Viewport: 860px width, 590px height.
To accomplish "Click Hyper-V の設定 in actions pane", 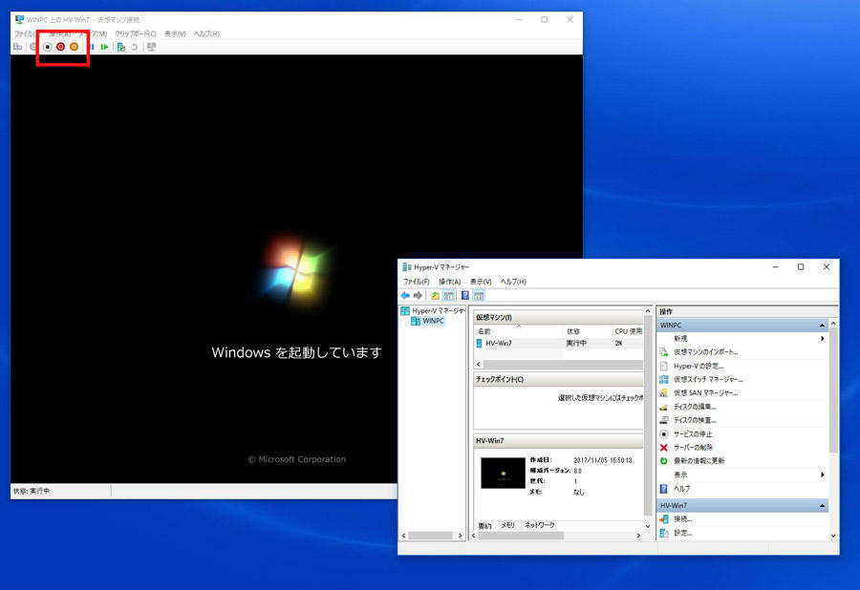I will [699, 366].
